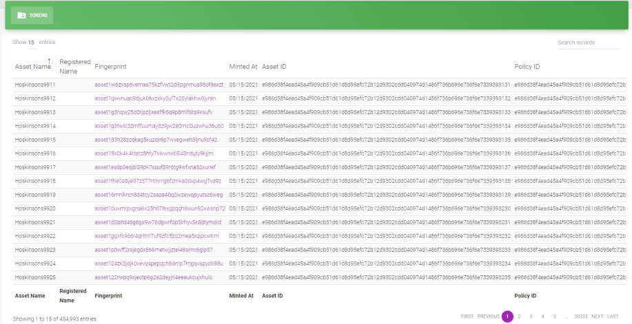Click the Asset Name sort arrows icon

[x=51, y=61]
